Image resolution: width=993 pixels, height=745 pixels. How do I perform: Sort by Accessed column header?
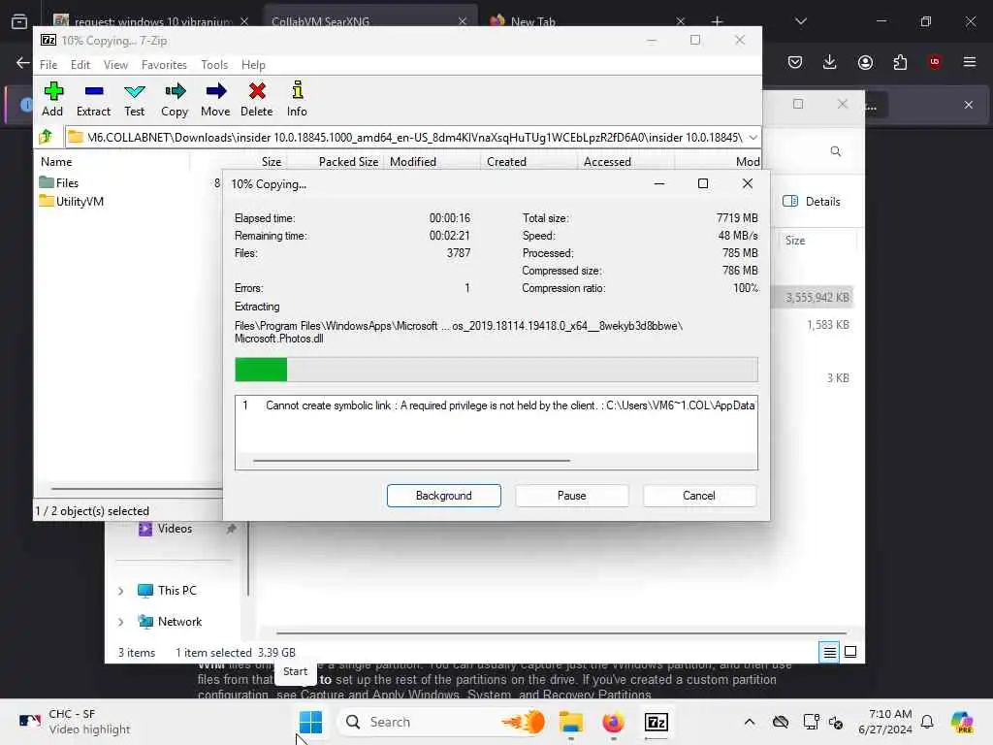coord(607,162)
